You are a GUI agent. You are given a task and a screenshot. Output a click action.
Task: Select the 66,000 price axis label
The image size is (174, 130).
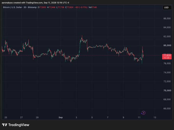pyautogui.click(x=167, y=109)
